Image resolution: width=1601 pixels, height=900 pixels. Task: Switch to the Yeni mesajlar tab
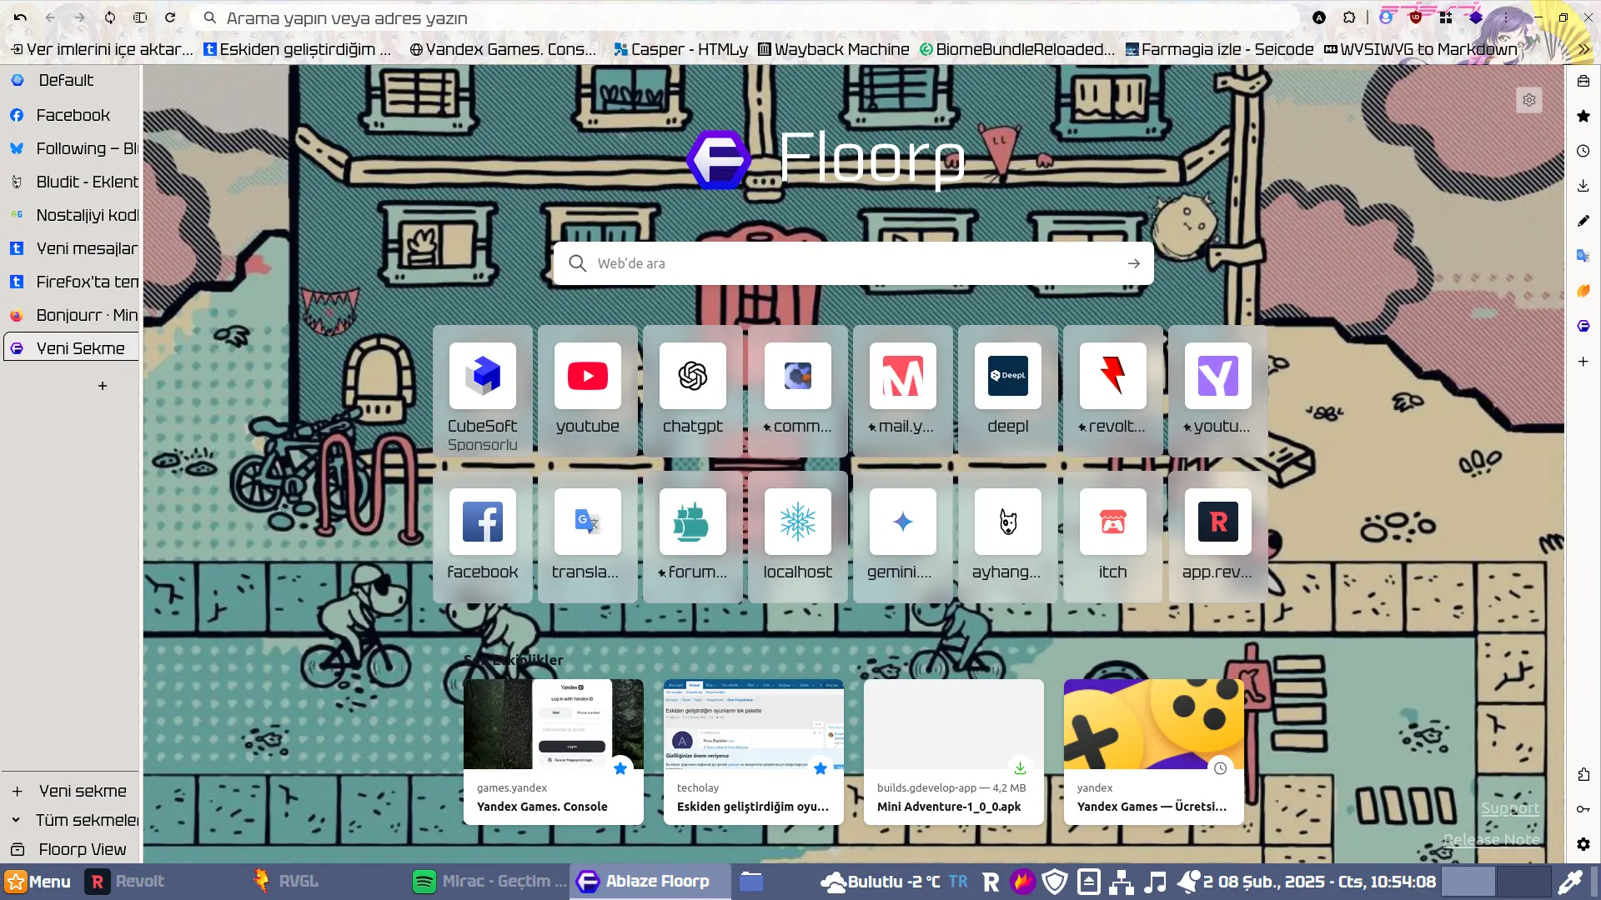click(72, 248)
